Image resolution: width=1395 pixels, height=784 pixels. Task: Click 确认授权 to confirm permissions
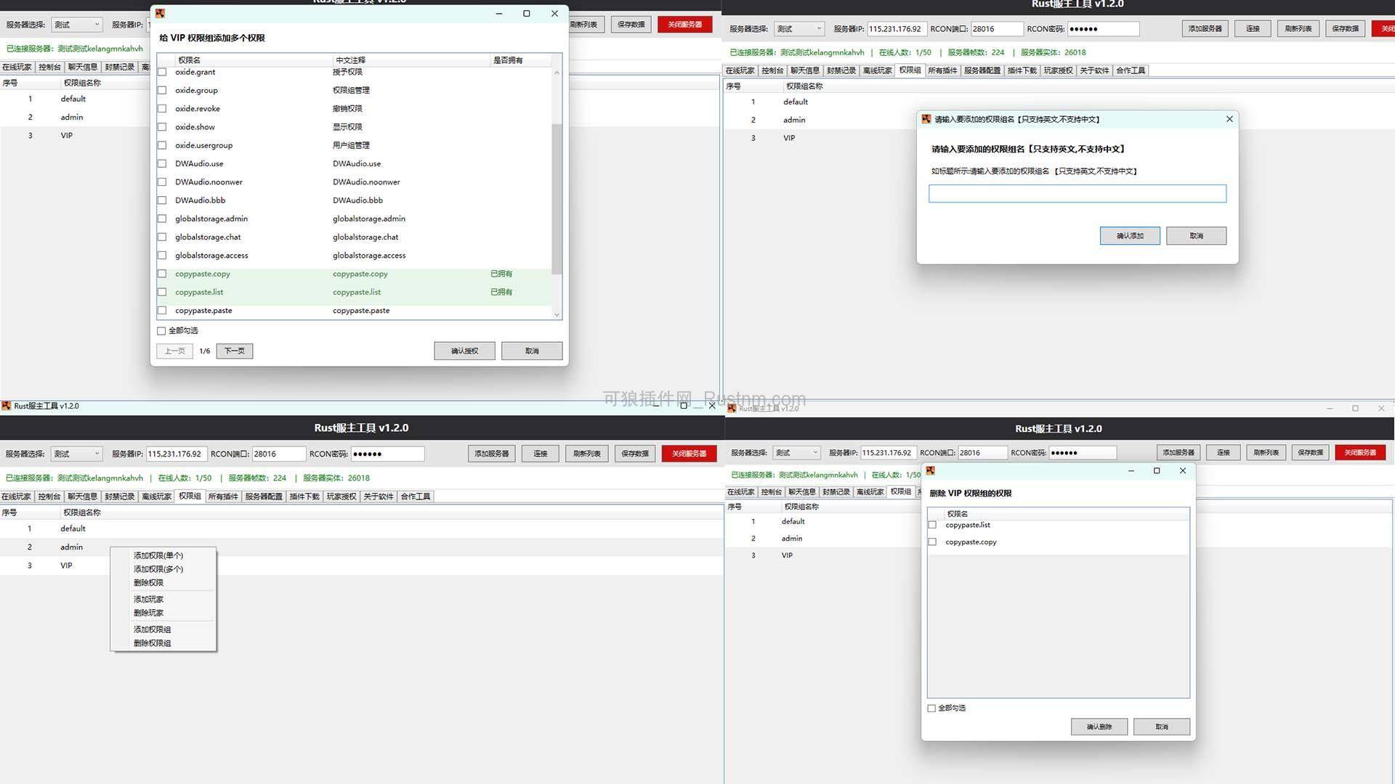[464, 351]
